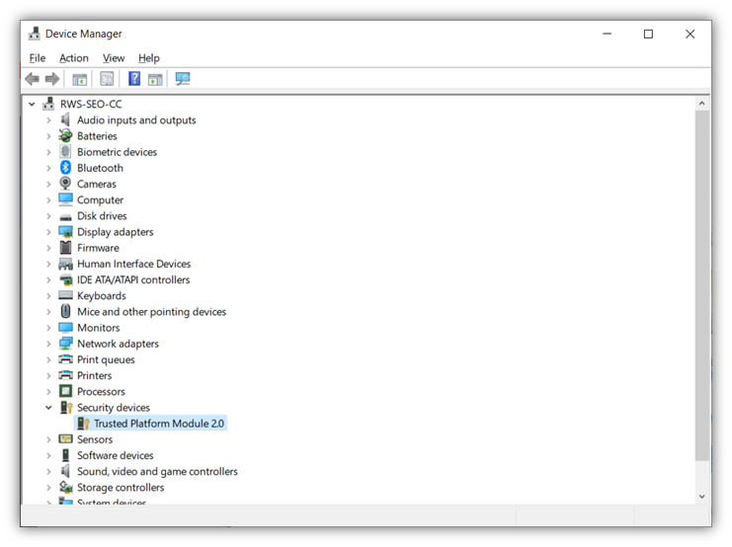Select the Computer category label
Image resolution: width=732 pixels, height=547 pixels.
[101, 199]
